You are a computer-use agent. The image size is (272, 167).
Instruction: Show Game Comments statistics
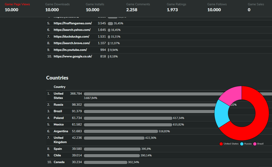[138, 7]
